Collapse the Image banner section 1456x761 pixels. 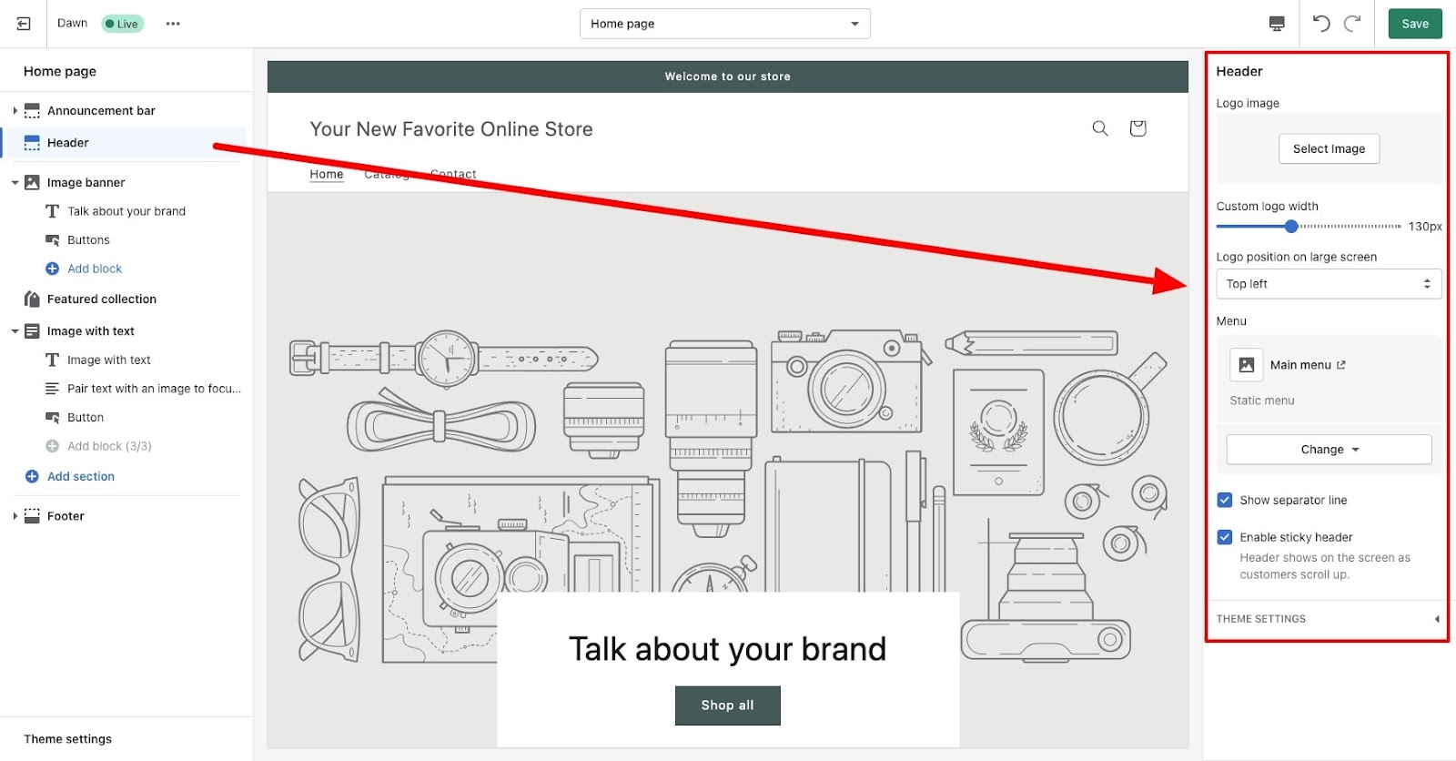click(x=15, y=183)
